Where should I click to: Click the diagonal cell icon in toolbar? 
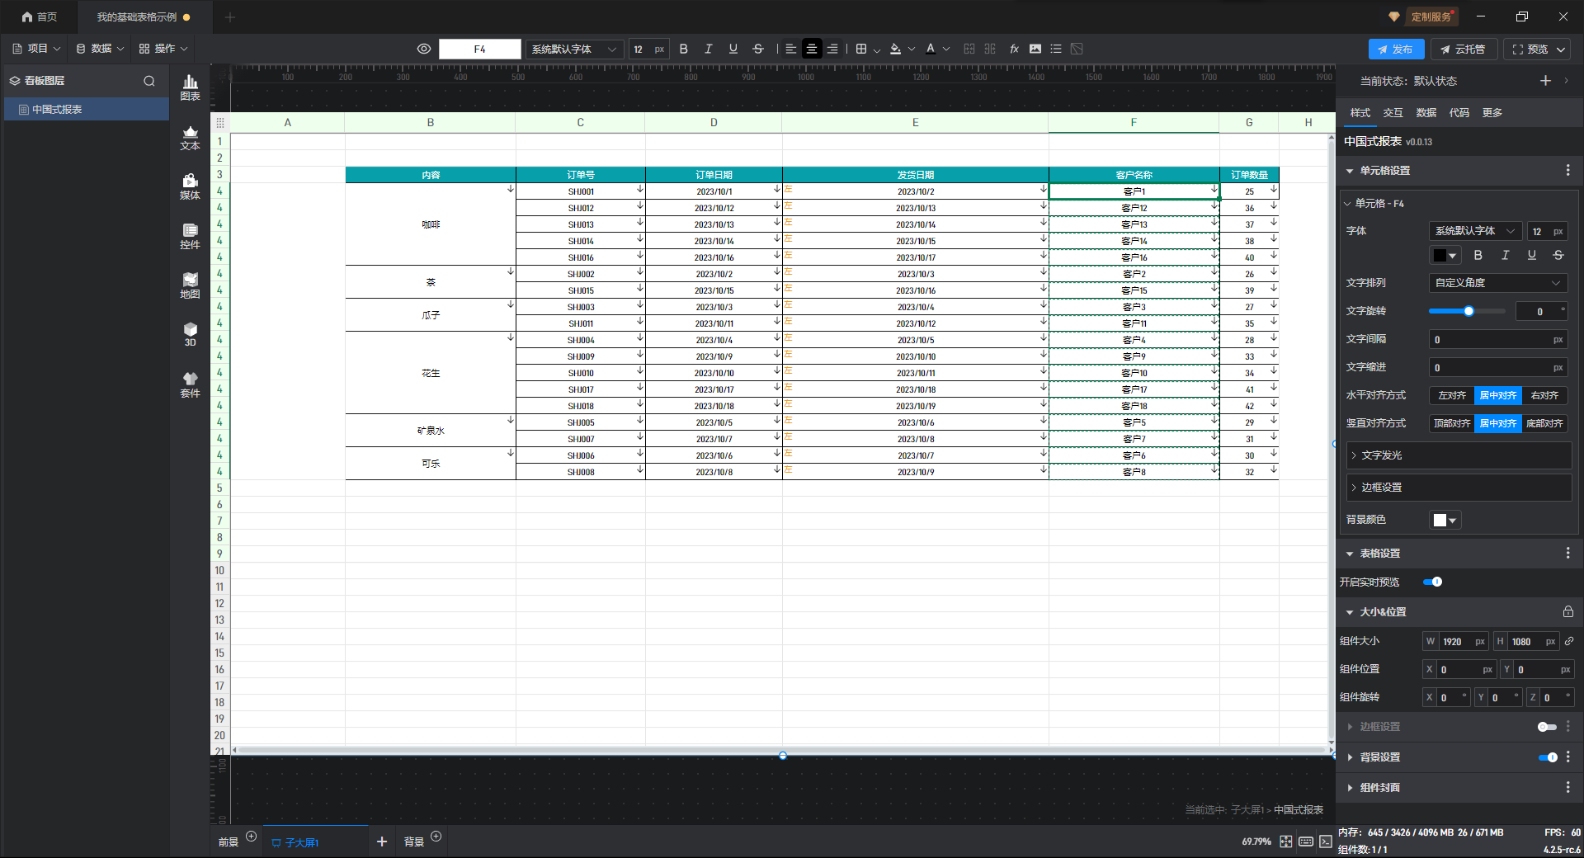pyautogui.click(x=1077, y=49)
